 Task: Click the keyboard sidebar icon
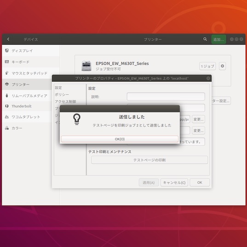click(x=7, y=62)
